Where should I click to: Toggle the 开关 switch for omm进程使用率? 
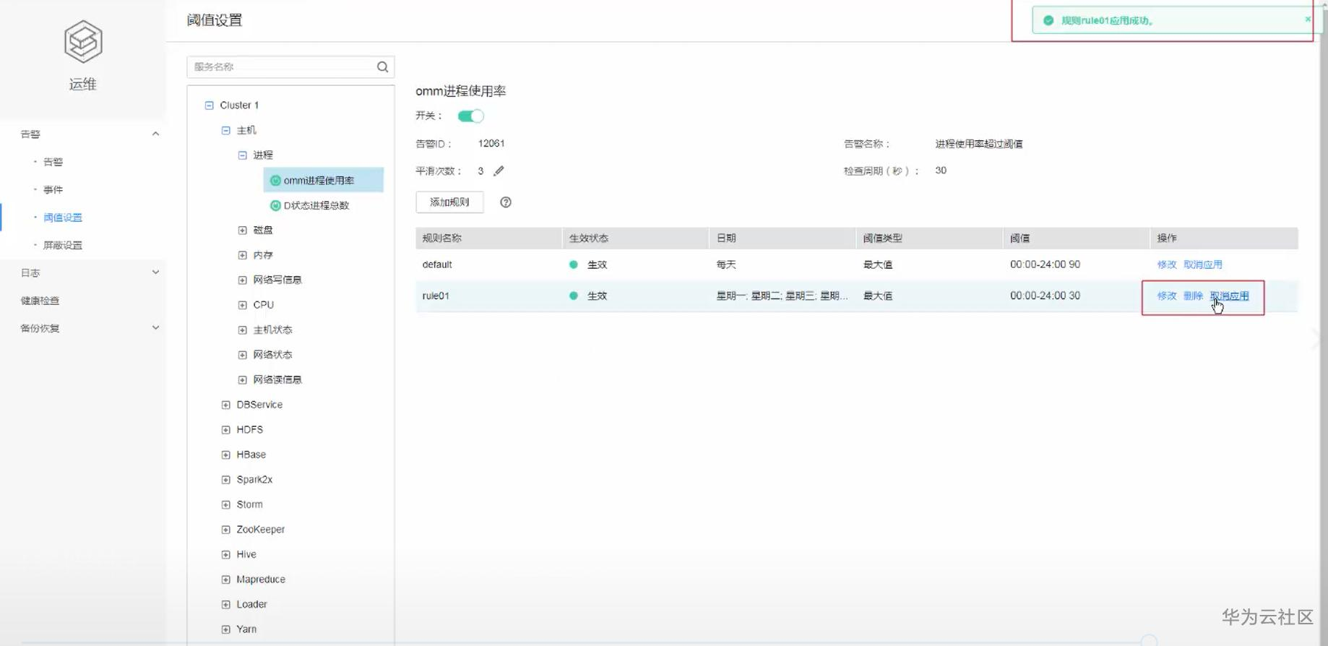pos(470,116)
